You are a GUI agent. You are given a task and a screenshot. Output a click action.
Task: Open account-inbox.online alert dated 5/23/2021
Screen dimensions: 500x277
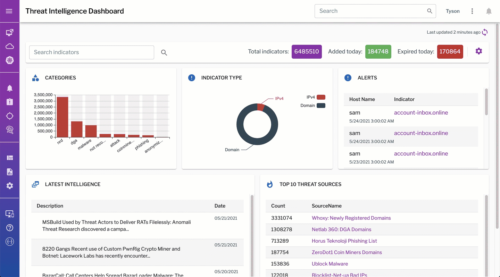(x=421, y=154)
